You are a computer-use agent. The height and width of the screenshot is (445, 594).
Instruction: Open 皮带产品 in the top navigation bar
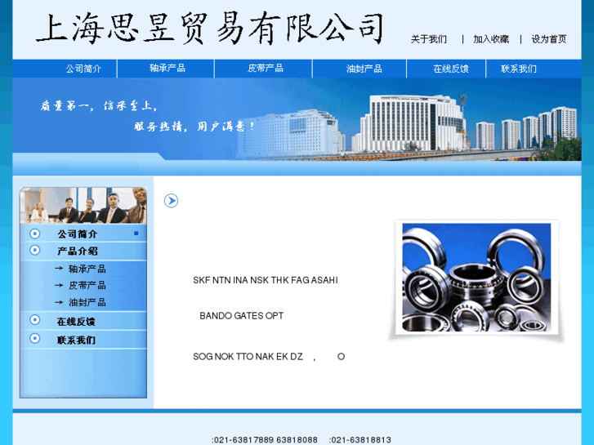266,68
